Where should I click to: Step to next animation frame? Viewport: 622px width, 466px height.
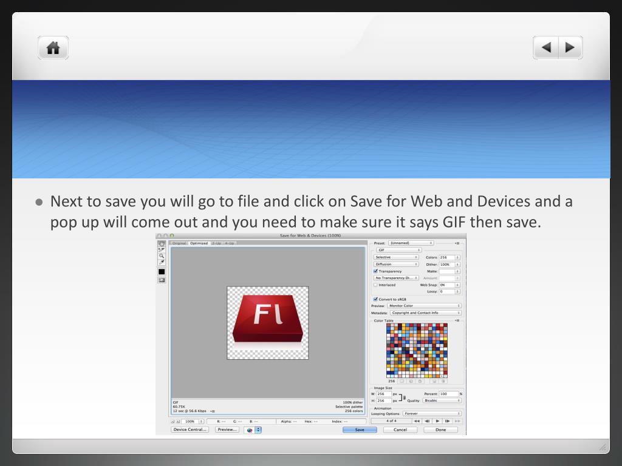click(x=447, y=421)
